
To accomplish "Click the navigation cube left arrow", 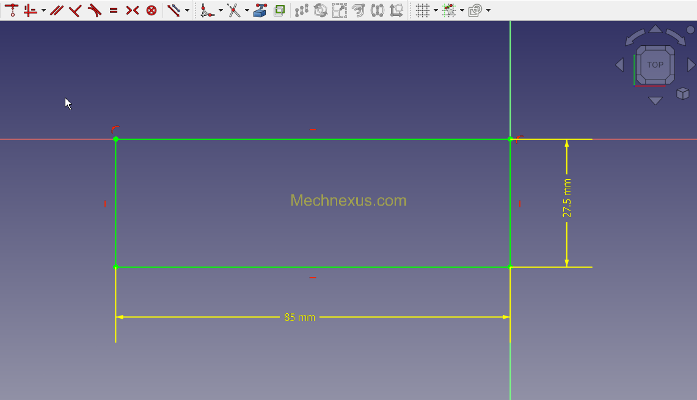I will click(619, 65).
